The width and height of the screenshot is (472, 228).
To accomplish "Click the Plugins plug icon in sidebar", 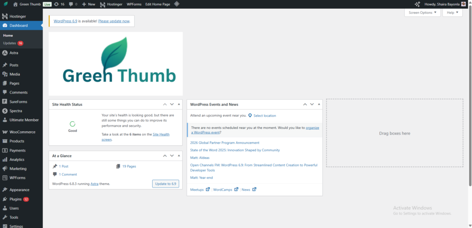I will (x=5, y=199).
